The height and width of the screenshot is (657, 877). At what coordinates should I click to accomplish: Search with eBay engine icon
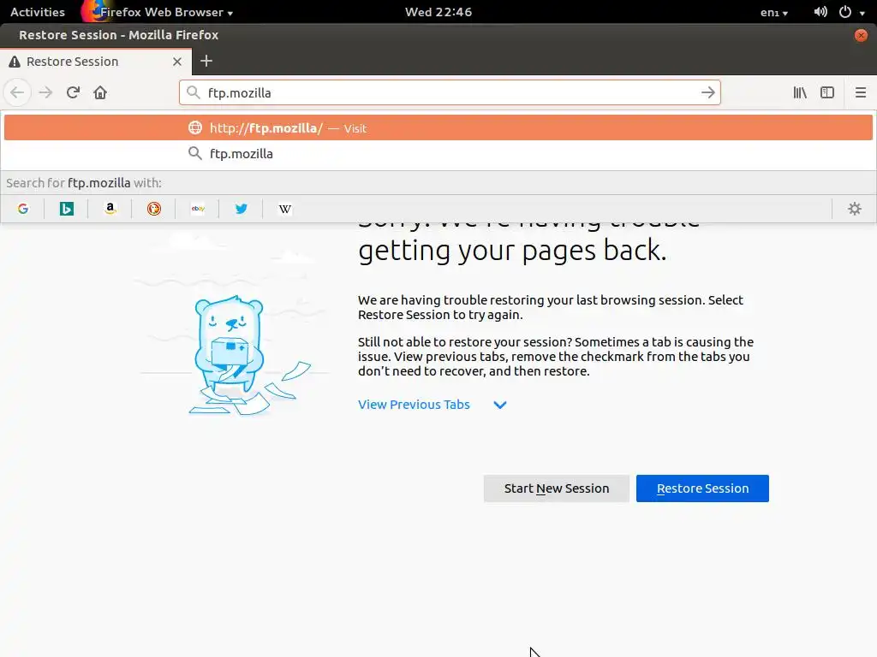pos(198,209)
